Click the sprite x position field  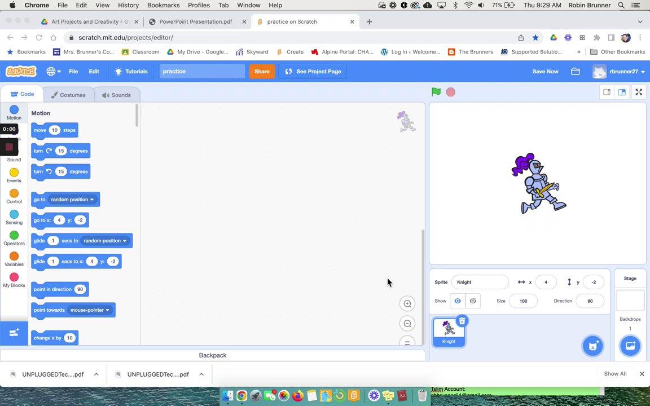[546, 282]
